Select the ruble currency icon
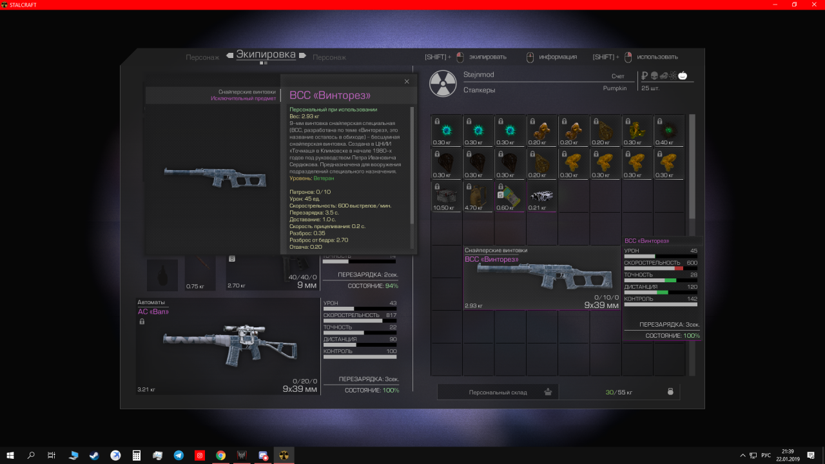Image resolution: width=825 pixels, height=464 pixels. point(645,75)
